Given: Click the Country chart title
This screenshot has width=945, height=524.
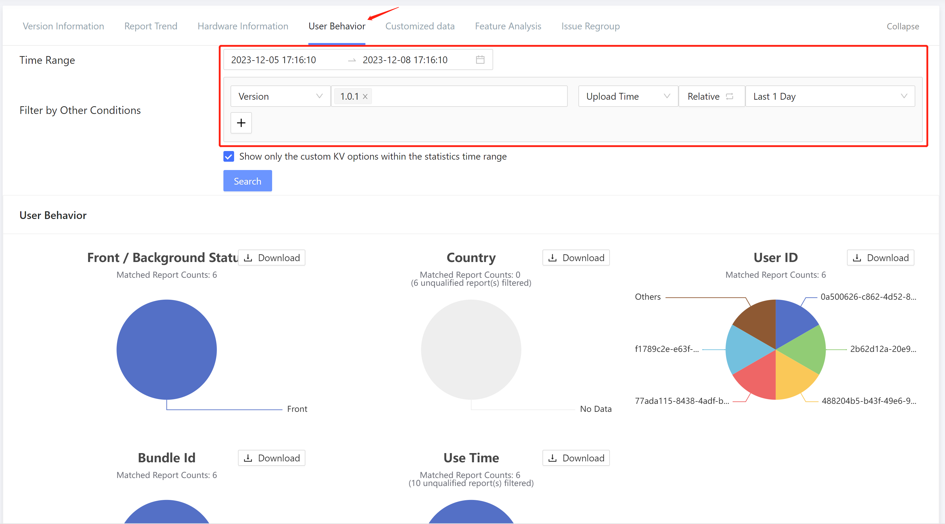Looking at the screenshot, I should [x=471, y=258].
